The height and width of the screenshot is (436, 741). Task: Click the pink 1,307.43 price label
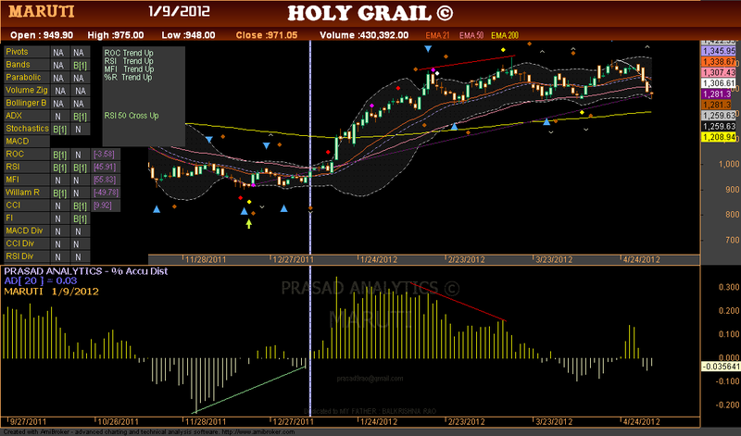(719, 73)
